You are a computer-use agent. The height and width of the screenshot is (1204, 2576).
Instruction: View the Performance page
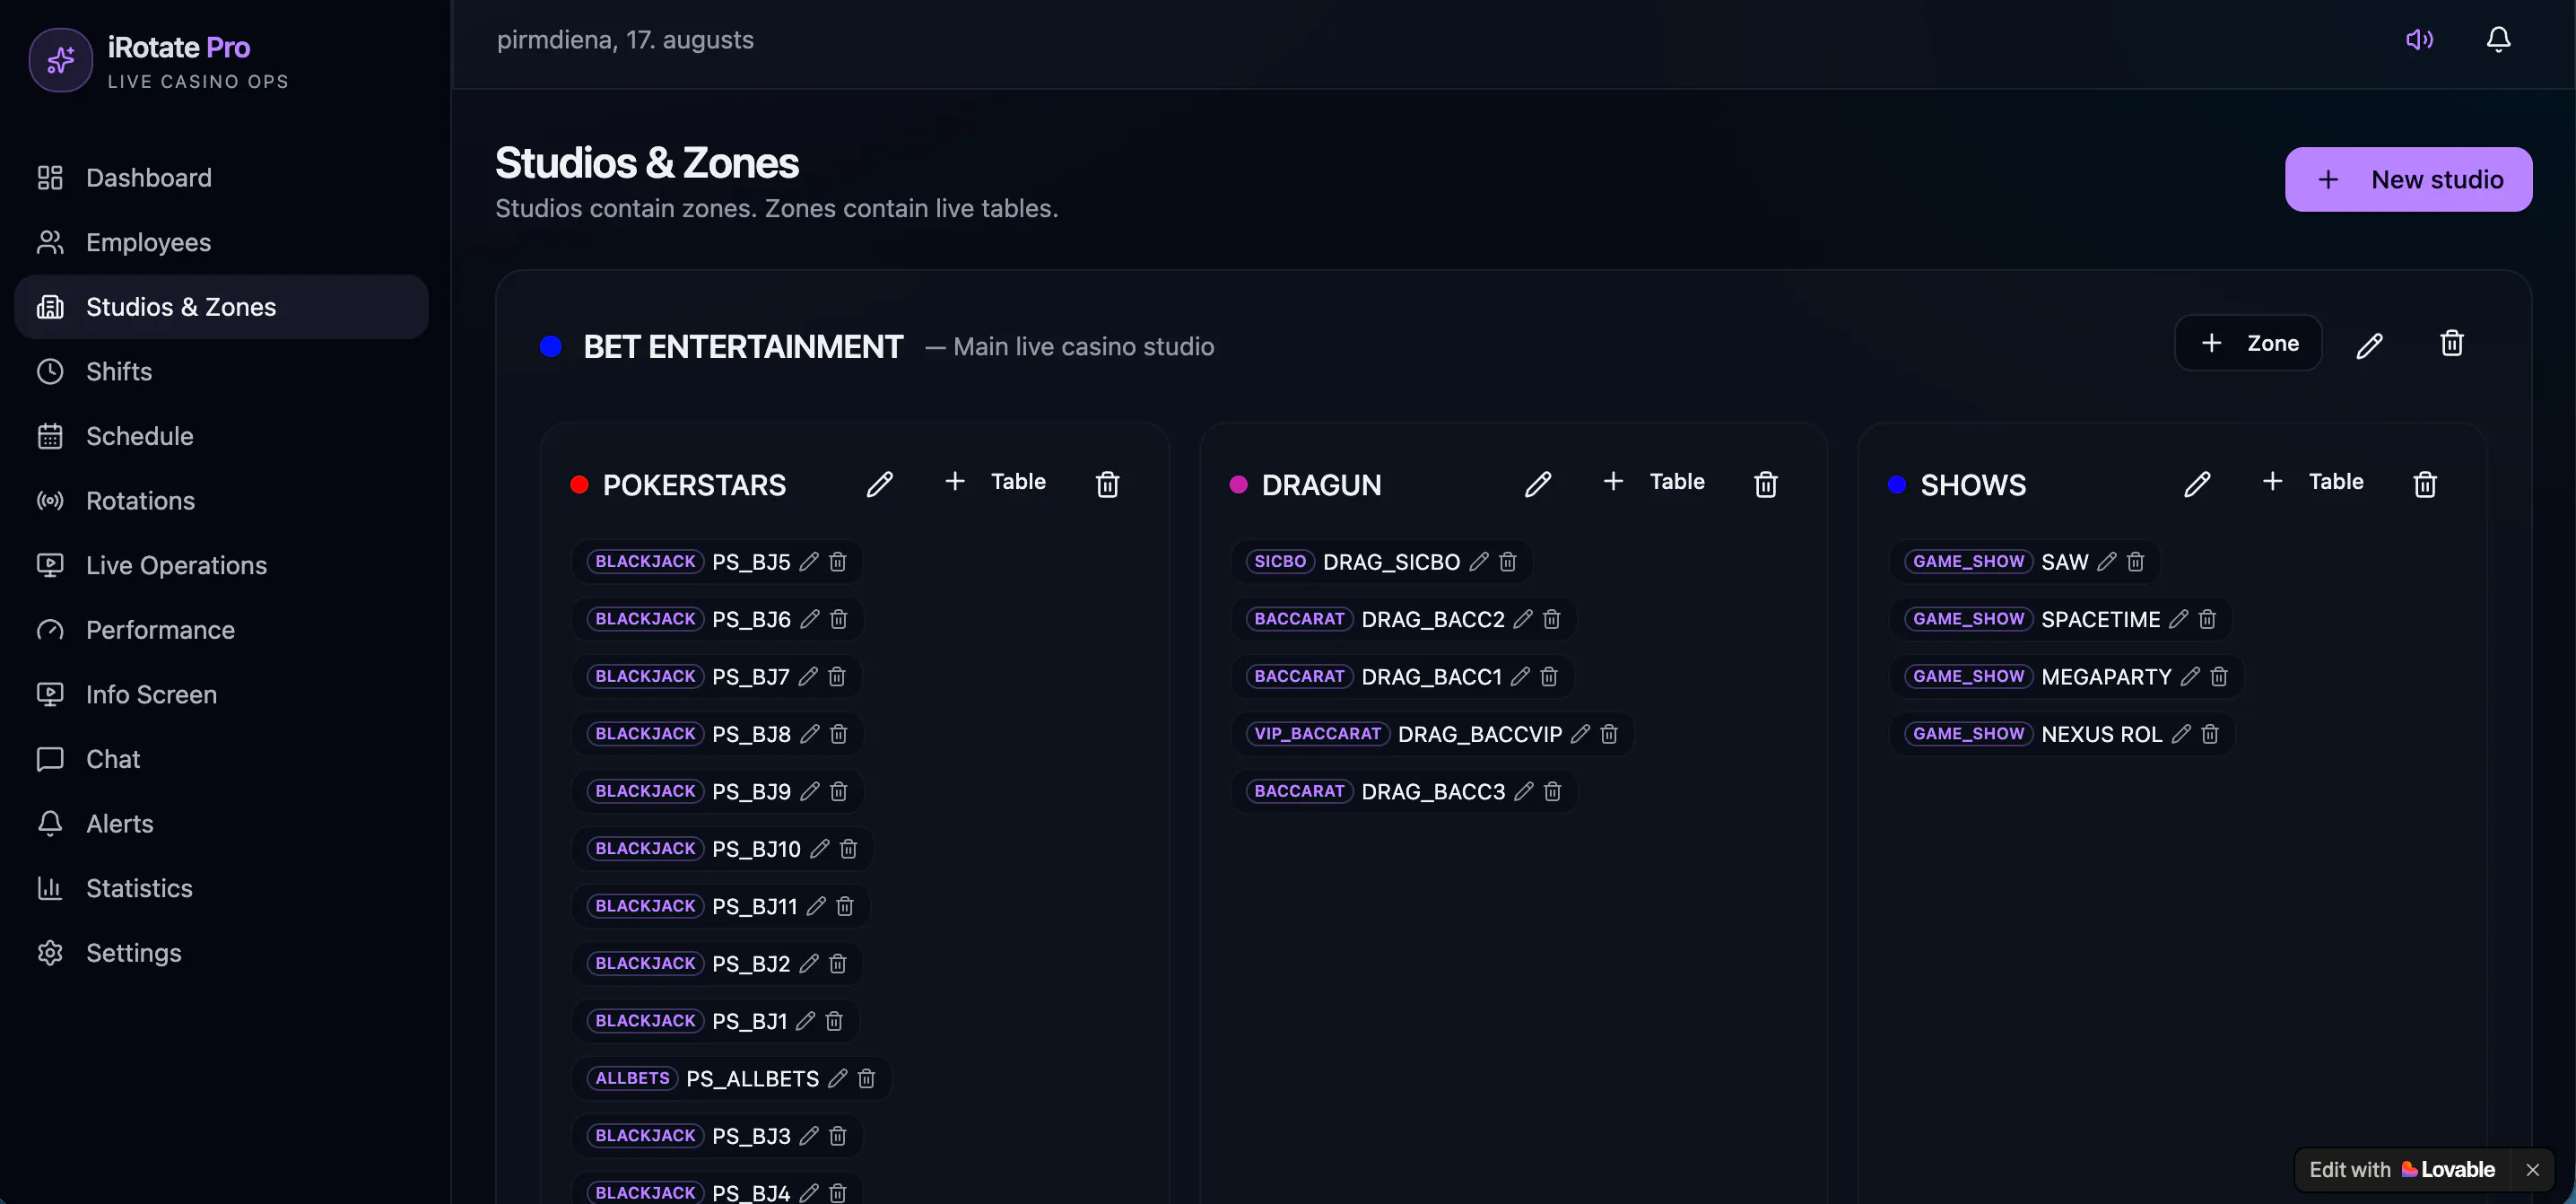point(221,630)
